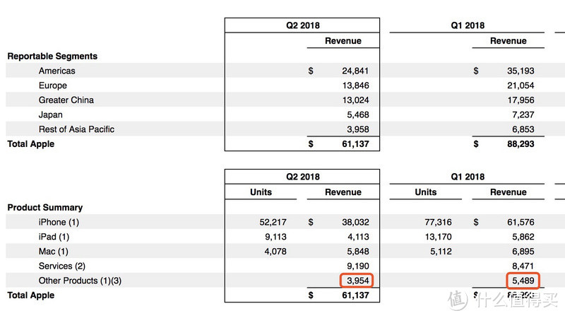Viewport: 565px width, 318px height.
Task: Click Americas Q1 2018 revenue 35,193
Action: coord(521,71)
